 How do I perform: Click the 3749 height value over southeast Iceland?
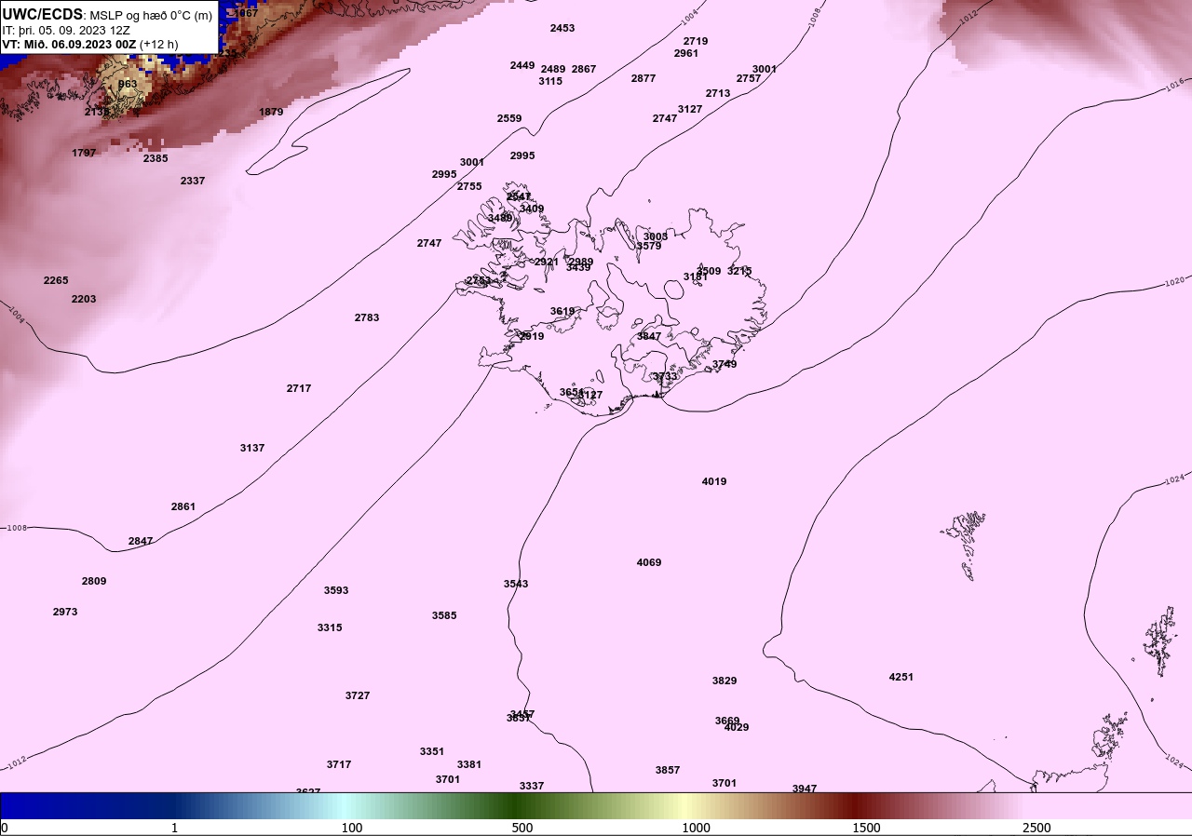[725, 364]
